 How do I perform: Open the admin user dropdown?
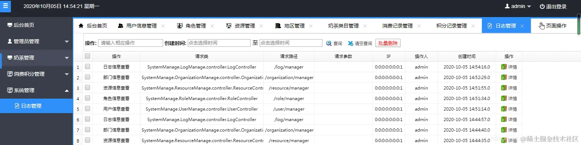518,6
